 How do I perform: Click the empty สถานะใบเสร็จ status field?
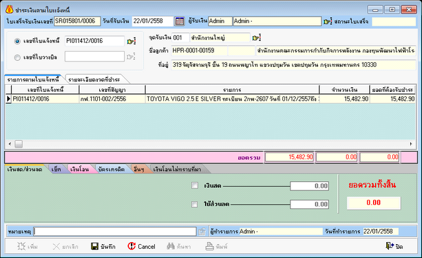click(x=394, y=21)
